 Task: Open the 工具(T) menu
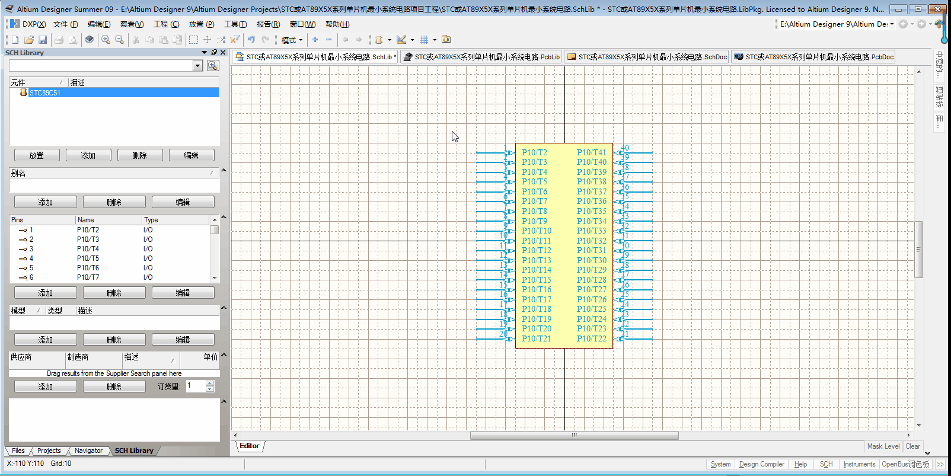235,24
